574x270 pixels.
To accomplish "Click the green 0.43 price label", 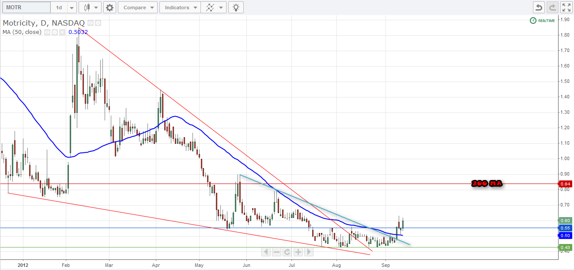I will (x=566, y=247).
